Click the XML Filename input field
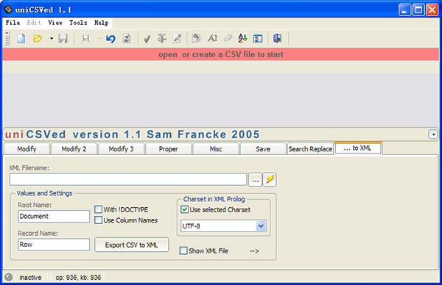Screen dimensions: 442x285 click(x=128, y=179)
